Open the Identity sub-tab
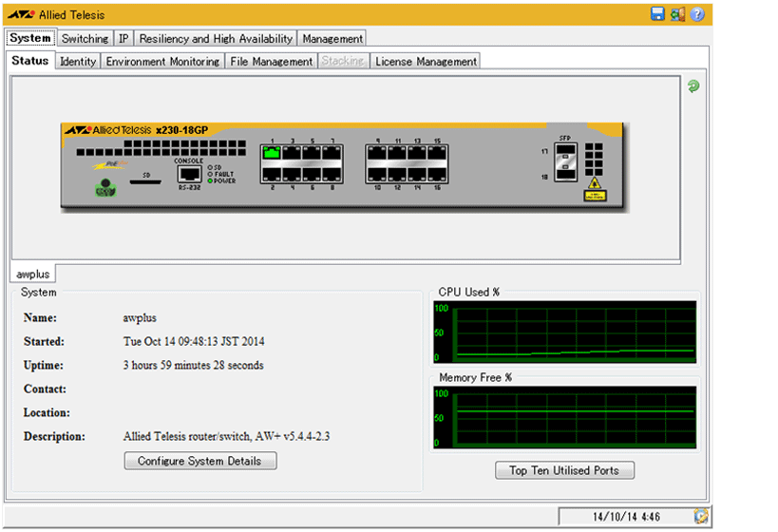Viewport: 778px width, 532px height. tap(78, 61)
